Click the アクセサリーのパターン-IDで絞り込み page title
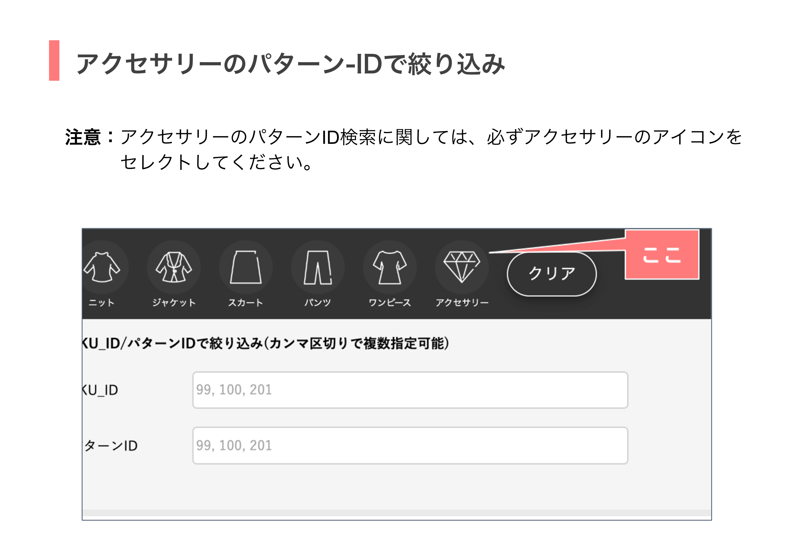This screenshot has width=794, height=549. 291,64
